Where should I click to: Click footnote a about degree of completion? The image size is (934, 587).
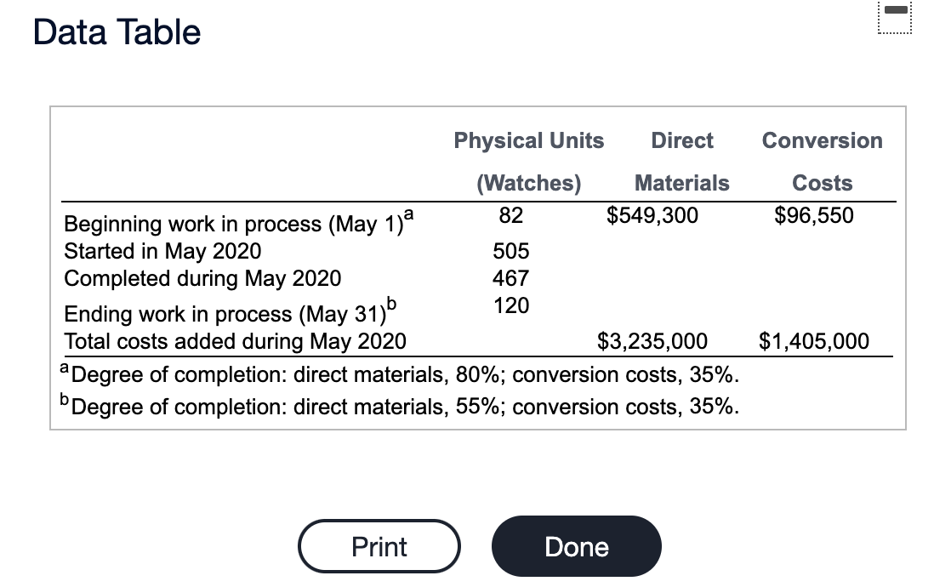pyautogui.click(x=400, y=374)
